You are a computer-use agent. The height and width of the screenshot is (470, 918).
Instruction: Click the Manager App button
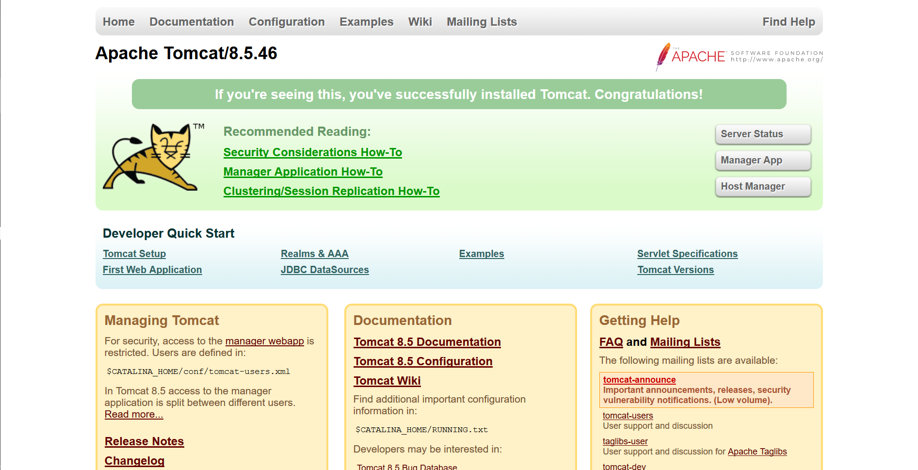763,161
